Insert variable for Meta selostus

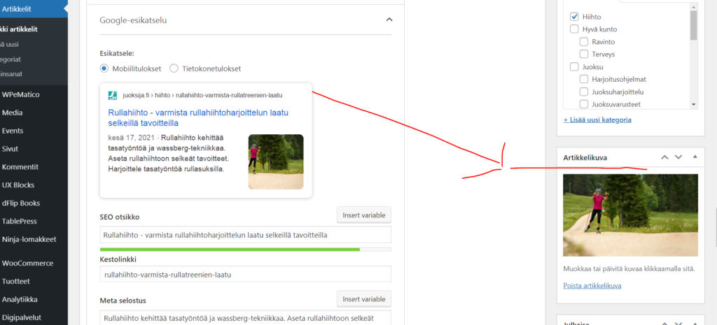pyautogui.click(x=364, y=299)
